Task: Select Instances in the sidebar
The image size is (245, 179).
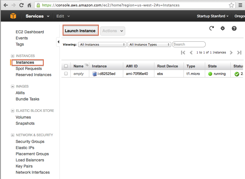Action: point(25,62)
